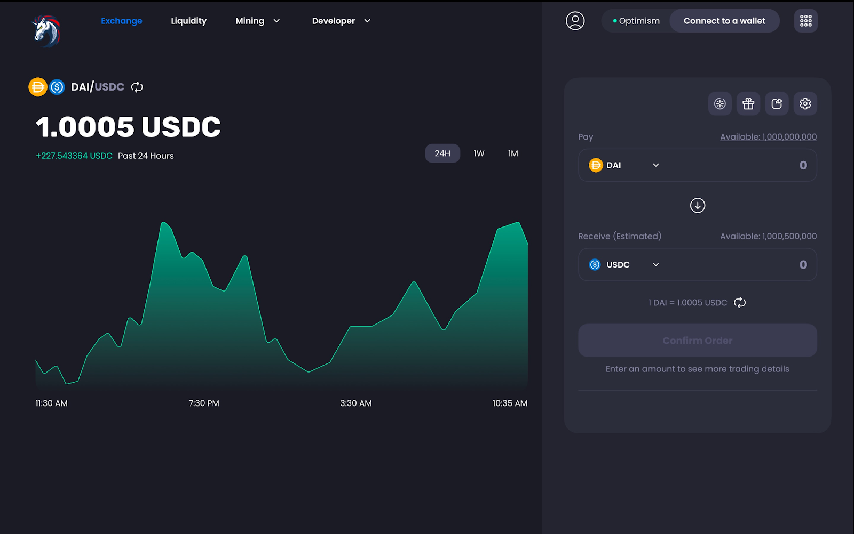Click the +227.543364 USDC change value
The width and height of the screenshot is (854, 534).
(x=74, y=156)
